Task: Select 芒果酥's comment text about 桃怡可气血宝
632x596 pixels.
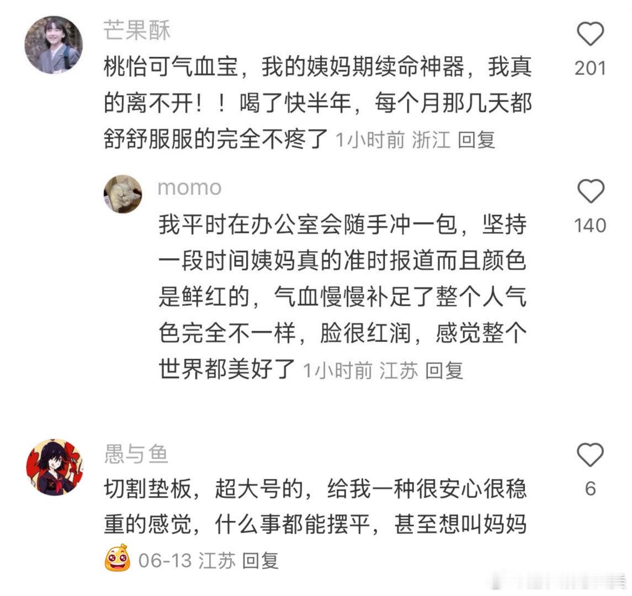Action: [x=317, y=103]
